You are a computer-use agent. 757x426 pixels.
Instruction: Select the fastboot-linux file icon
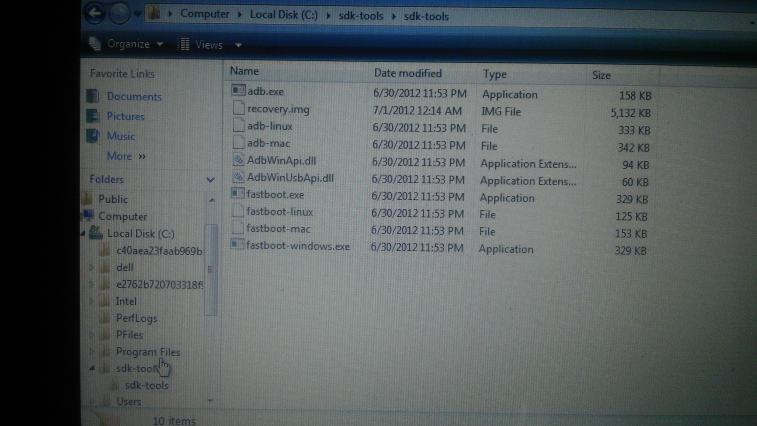click(238, 211)
